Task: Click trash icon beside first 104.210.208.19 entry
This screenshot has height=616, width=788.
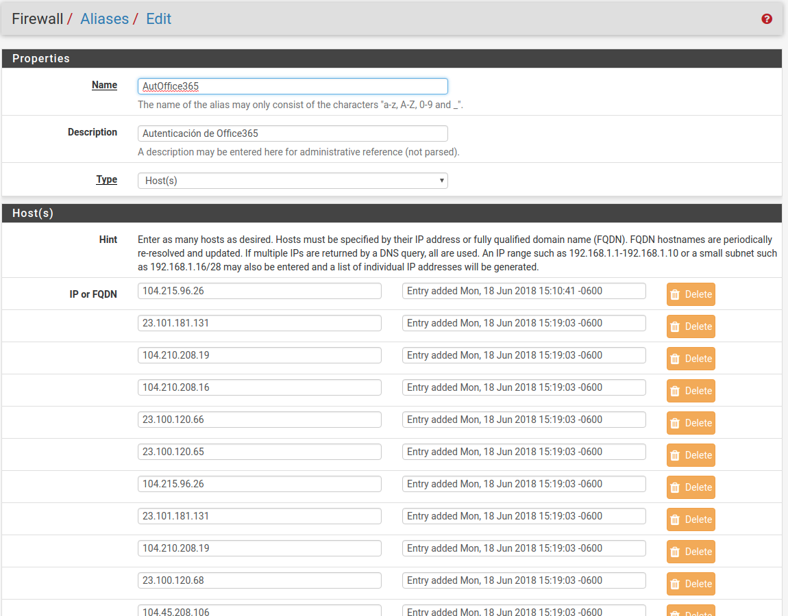Action: click(x=675, y=359)
